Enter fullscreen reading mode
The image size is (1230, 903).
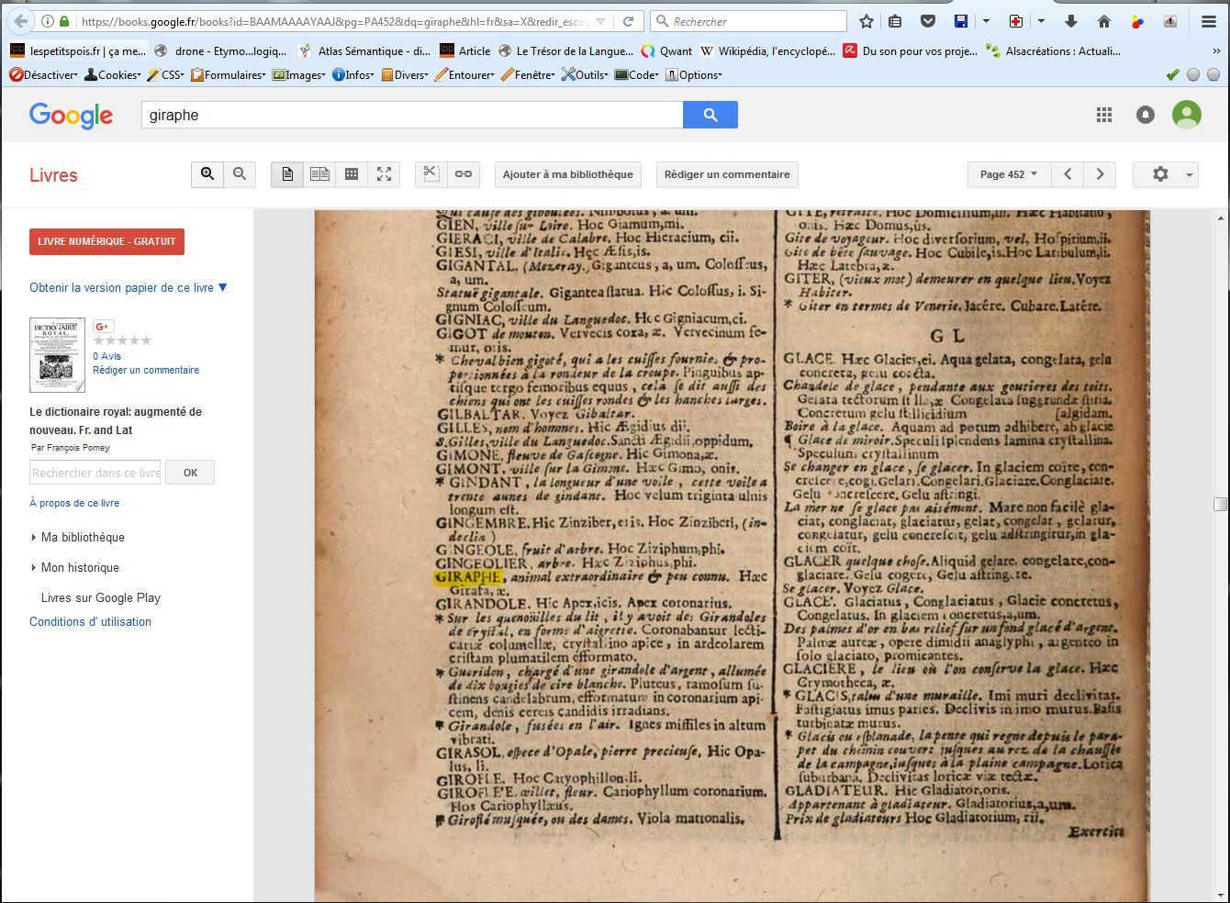(x=384, y=174)
